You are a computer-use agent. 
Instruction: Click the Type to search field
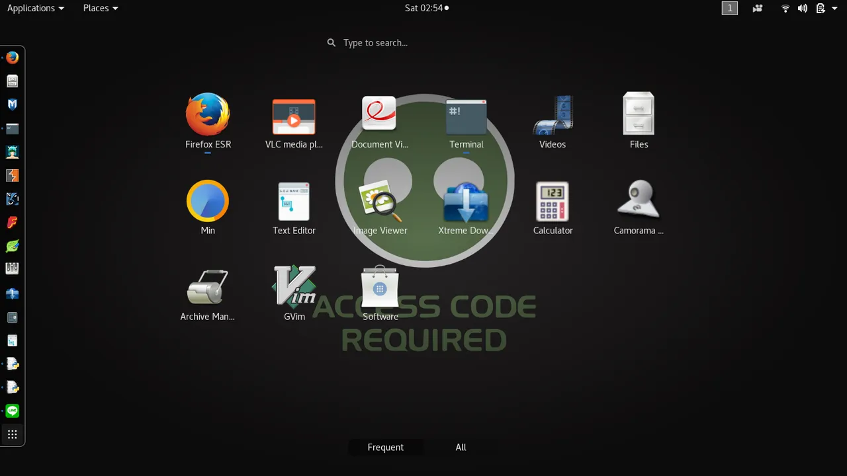[423, 43]
